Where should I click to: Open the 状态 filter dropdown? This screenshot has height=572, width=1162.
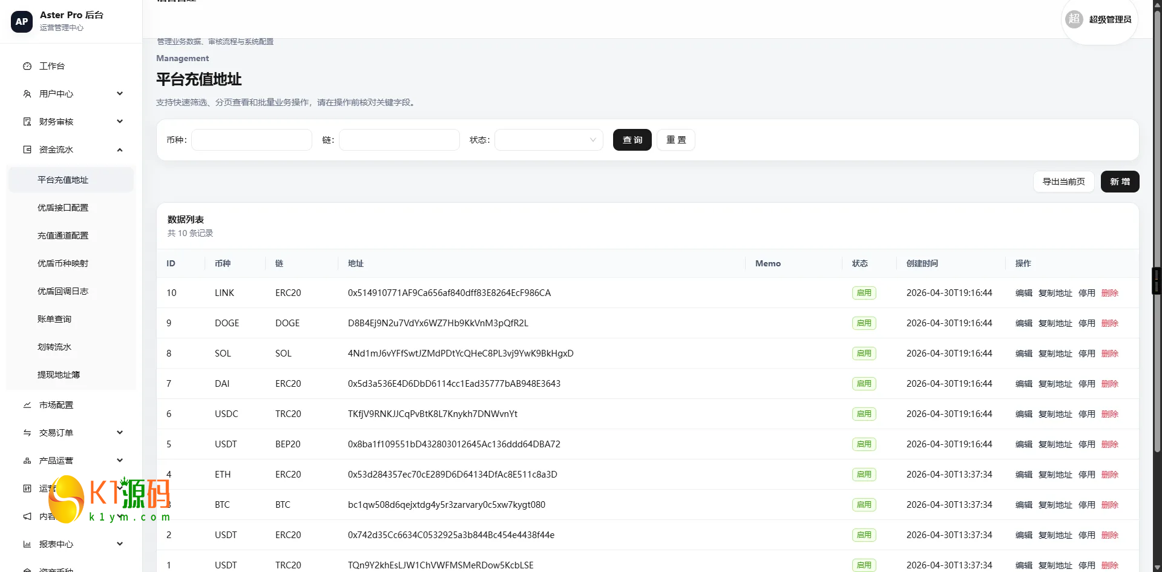click(x=549, y=140)
